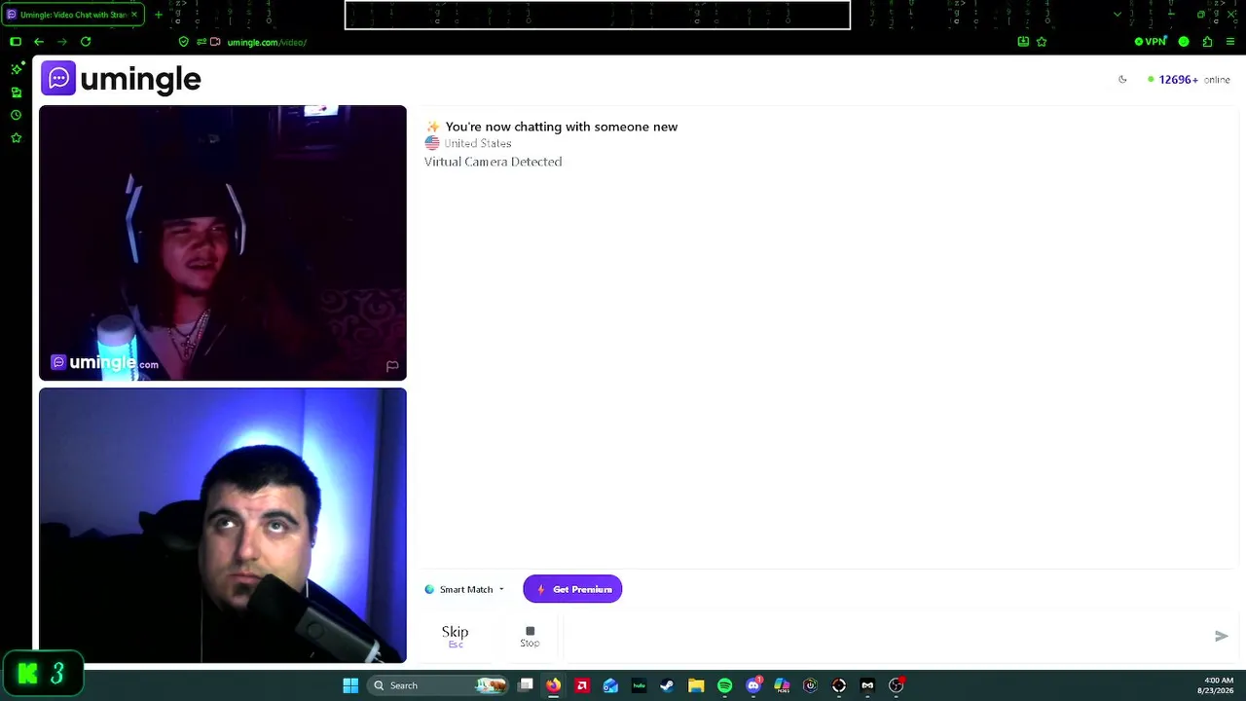Viewport: 1246px width, 701px height.
Task: Go forward in browser history
Action: coord(62,42)
